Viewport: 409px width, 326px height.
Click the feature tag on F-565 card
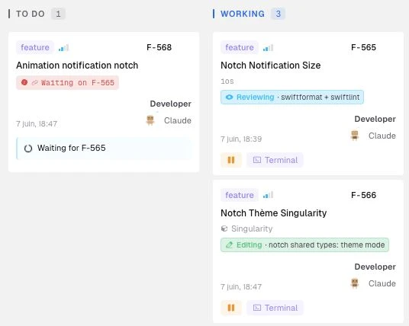click(x=240, y=47)
